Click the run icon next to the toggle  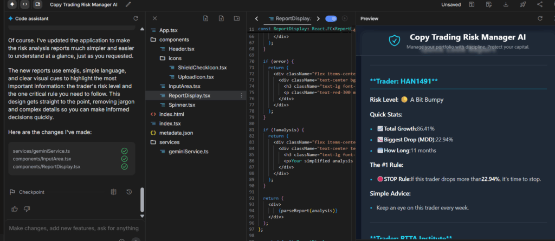click(x=345, y=18)
